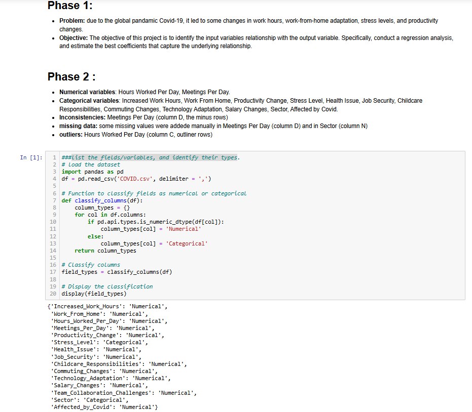Click the Stress_Level entry in the output
This screenshot has width=472, height=412.
tap(89, 342)
